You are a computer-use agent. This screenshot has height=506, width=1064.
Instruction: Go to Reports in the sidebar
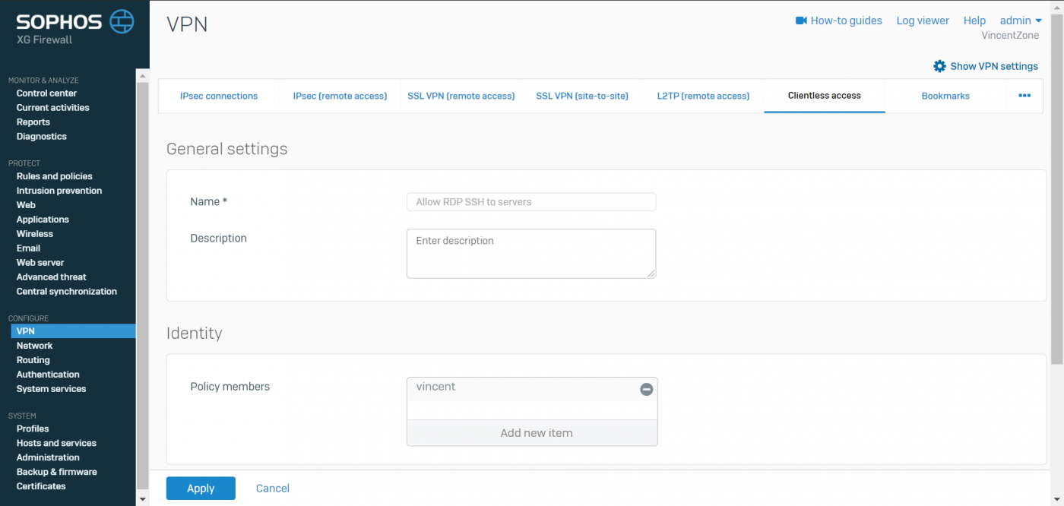pyautogui.click(x=33, y=122)
